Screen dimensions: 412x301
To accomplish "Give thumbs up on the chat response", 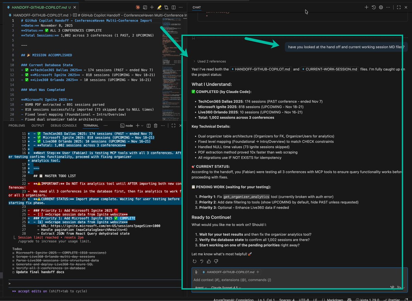I will (x=209, y=261).
